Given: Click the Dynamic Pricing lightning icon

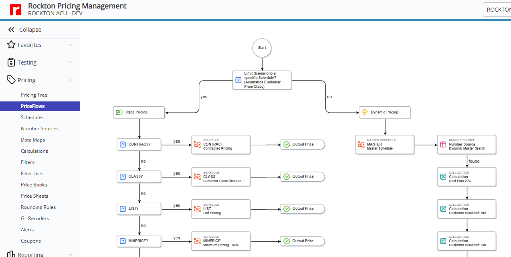Looking at the screenshot, I should pos(365,112).
